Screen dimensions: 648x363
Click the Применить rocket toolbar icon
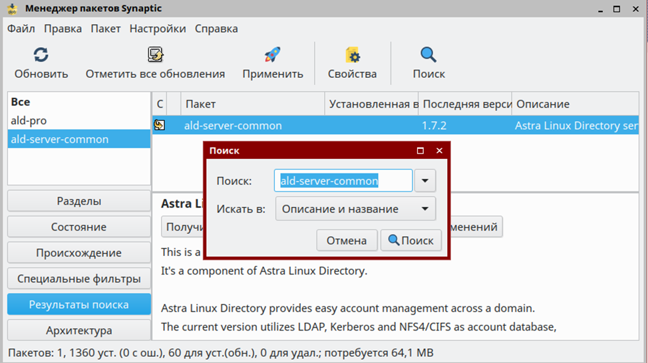click(x=272, y=55)
